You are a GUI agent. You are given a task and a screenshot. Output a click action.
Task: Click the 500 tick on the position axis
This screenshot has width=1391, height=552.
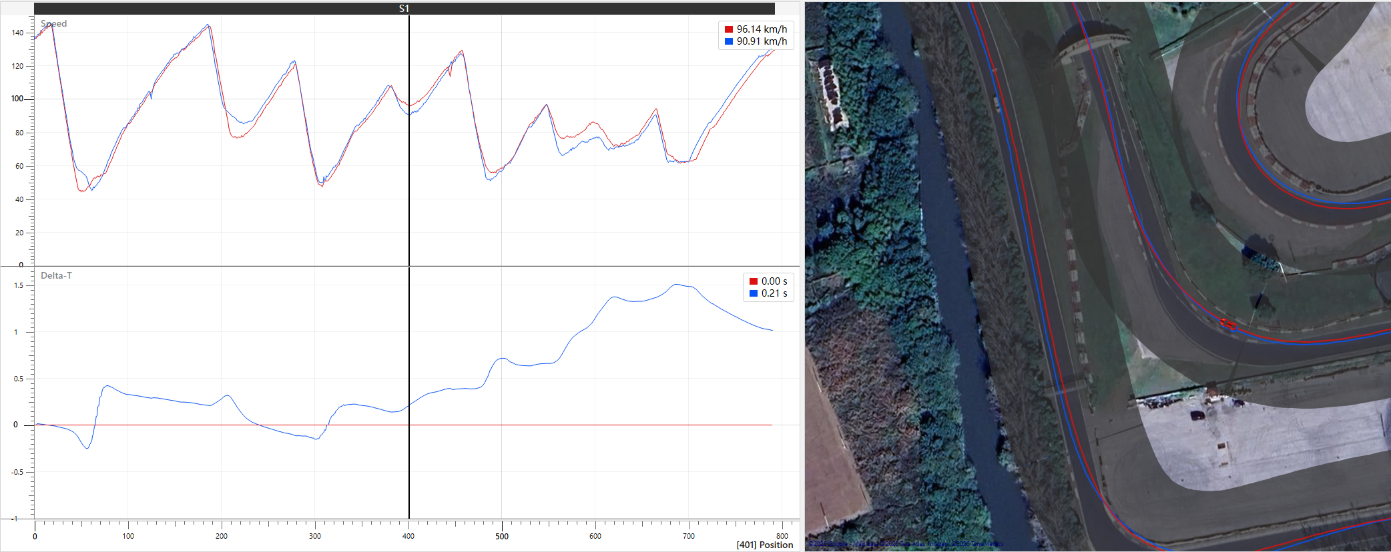(502, 536)
